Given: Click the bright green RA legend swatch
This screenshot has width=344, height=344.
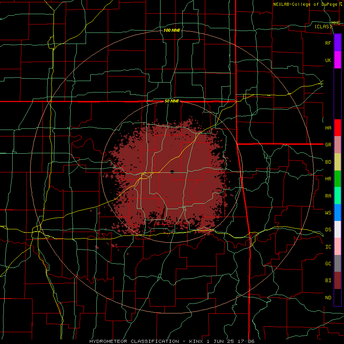Looking at the screenshot, I should click(338, 196).
